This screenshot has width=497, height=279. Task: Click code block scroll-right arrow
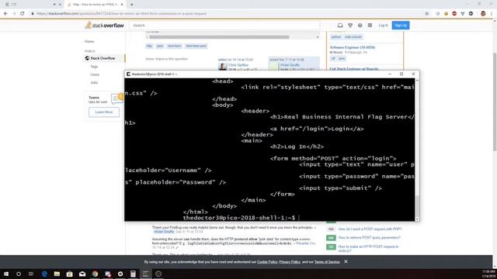pyautogui.click(x=318, y=37)
